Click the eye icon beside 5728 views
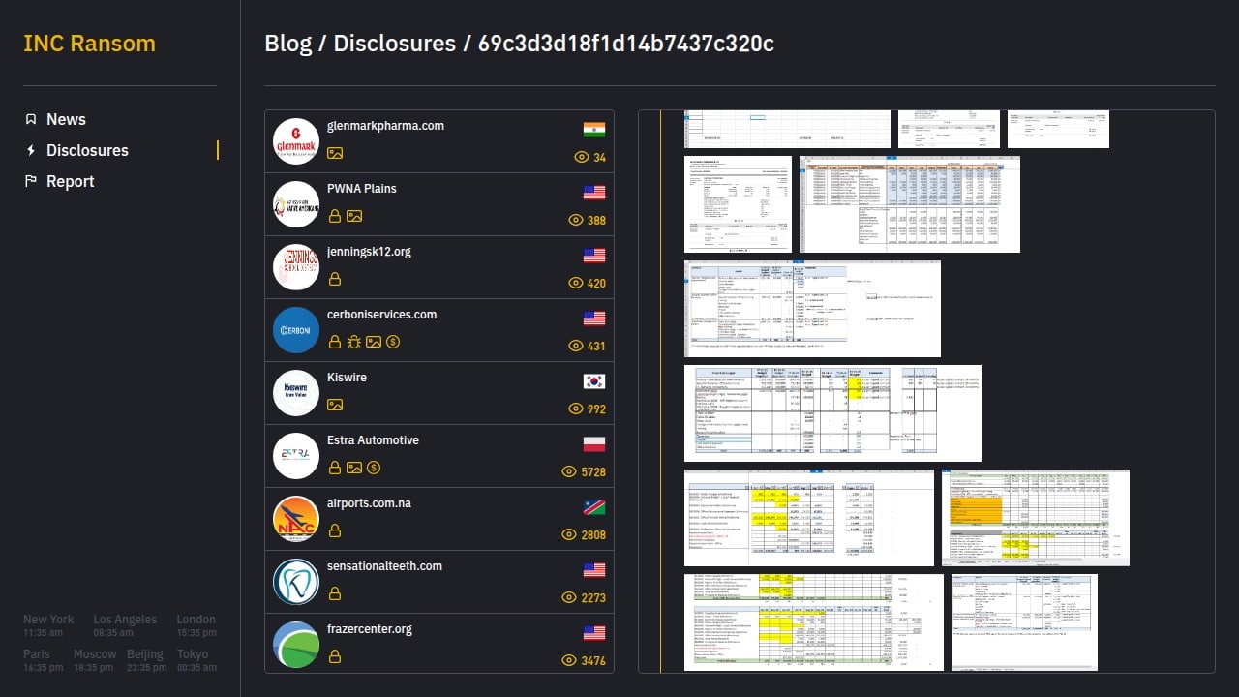Screen dimensions: 1239x697 click(x=569, y=471)
